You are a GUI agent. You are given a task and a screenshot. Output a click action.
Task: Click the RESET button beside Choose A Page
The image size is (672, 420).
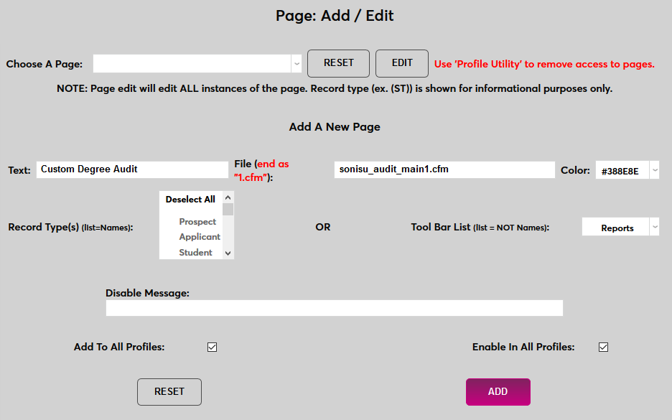(338, 63)
